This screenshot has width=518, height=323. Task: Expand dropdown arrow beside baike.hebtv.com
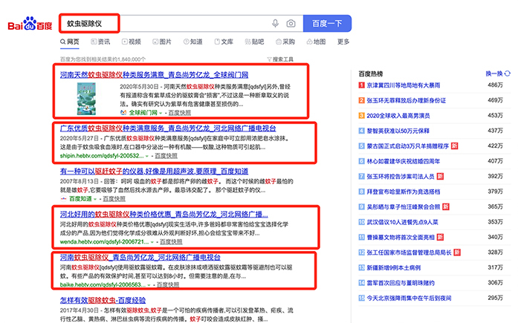pos(149,285)
